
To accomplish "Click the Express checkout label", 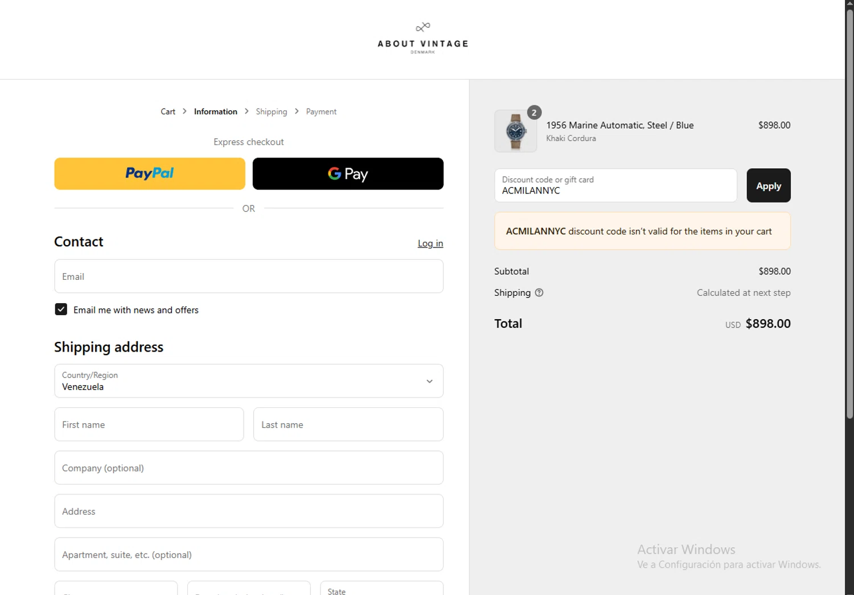I will [249, 142].
